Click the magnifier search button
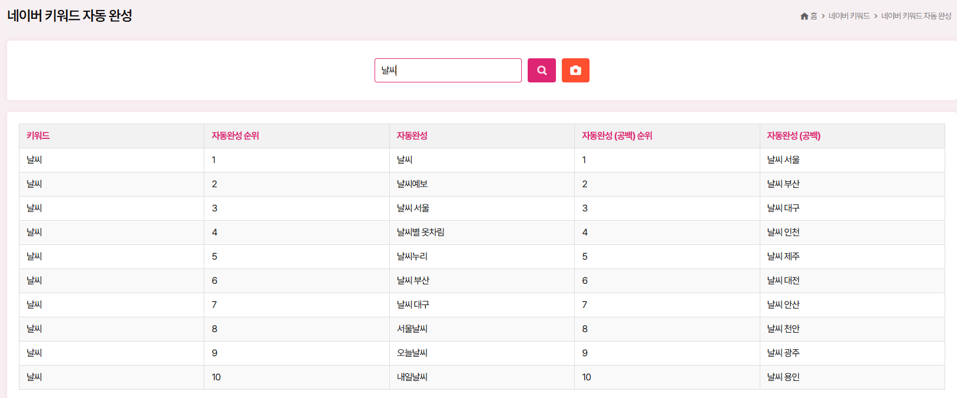This screenshot has height=398, width=957. pos(541,70)
